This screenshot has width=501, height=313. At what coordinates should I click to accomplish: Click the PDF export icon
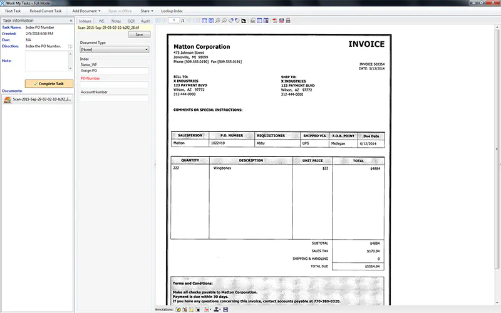275,21
